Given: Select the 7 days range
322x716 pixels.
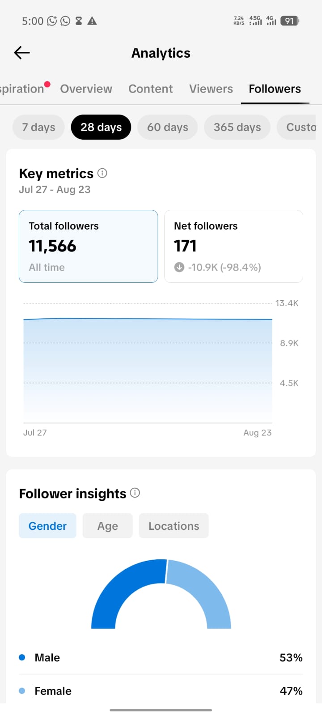Looking at the screenshot, I should 38,127.
